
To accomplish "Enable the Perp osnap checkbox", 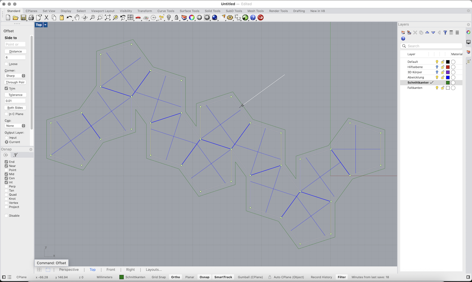I will point(6,186).
